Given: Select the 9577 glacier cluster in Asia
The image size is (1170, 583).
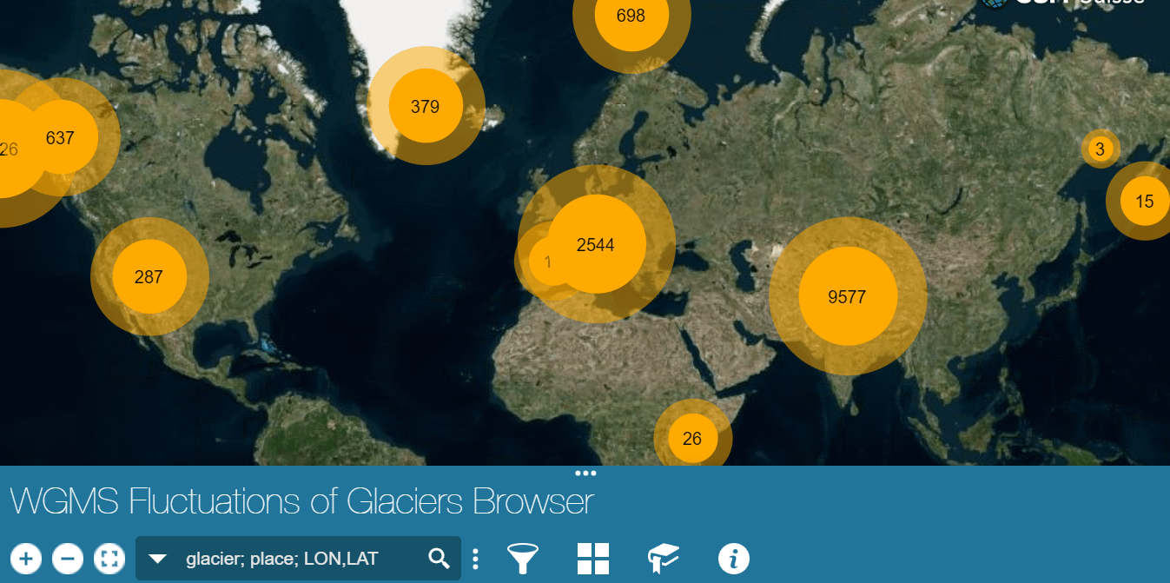Looking at the screenshot, I should point(847,296).
